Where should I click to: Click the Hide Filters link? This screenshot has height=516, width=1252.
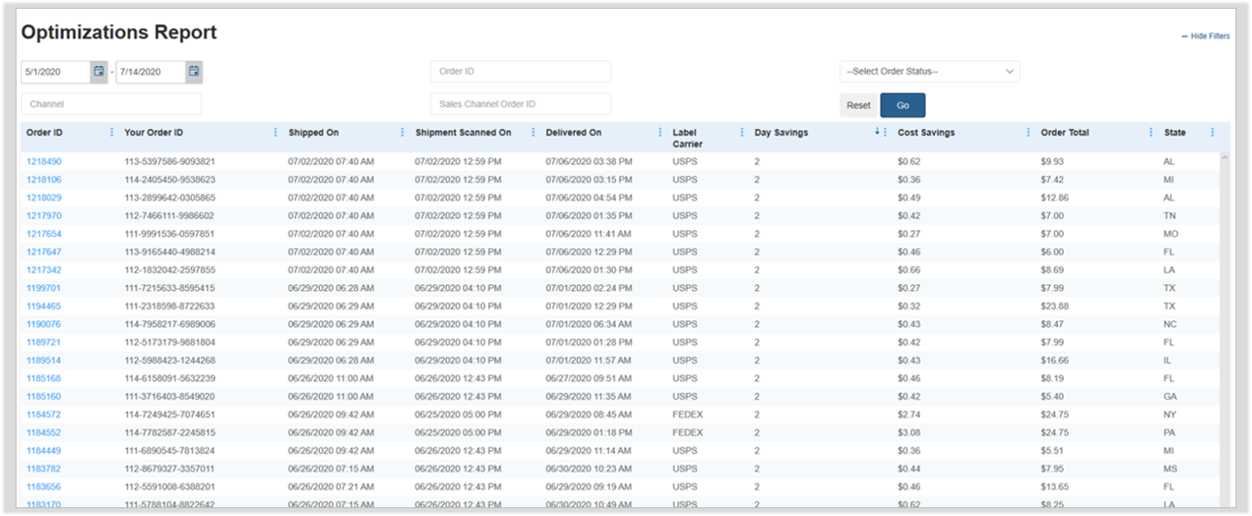point(1205,36)
